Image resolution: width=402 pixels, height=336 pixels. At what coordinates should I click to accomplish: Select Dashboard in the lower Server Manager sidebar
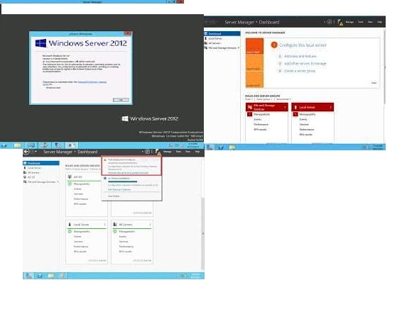(41, 163)
